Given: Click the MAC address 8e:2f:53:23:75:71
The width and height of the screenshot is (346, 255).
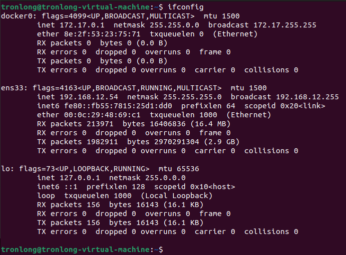Looking at the screenshot, I should (x=102, y=34).
